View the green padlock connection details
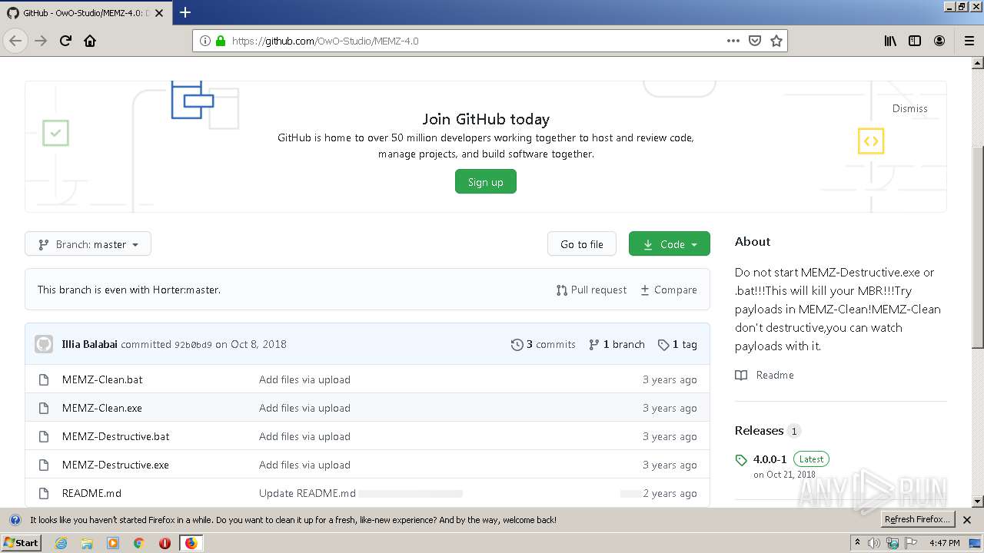 coord(221,41)
